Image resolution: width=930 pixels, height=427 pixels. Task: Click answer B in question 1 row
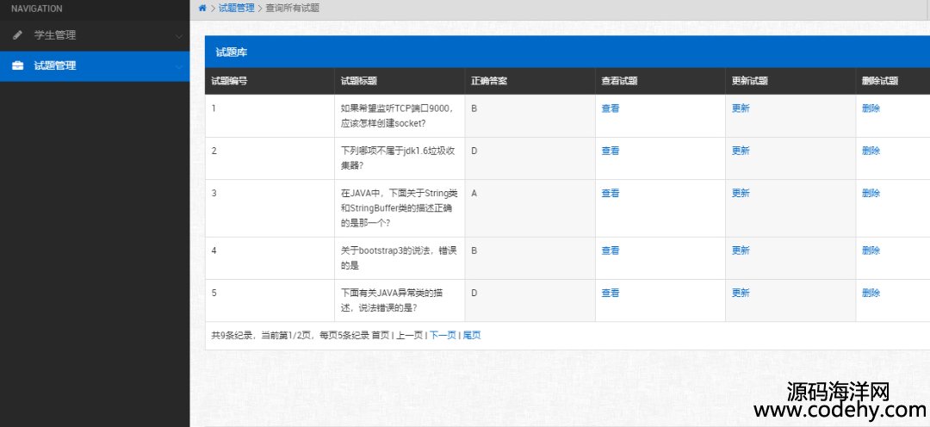click(x=474, y=108)
